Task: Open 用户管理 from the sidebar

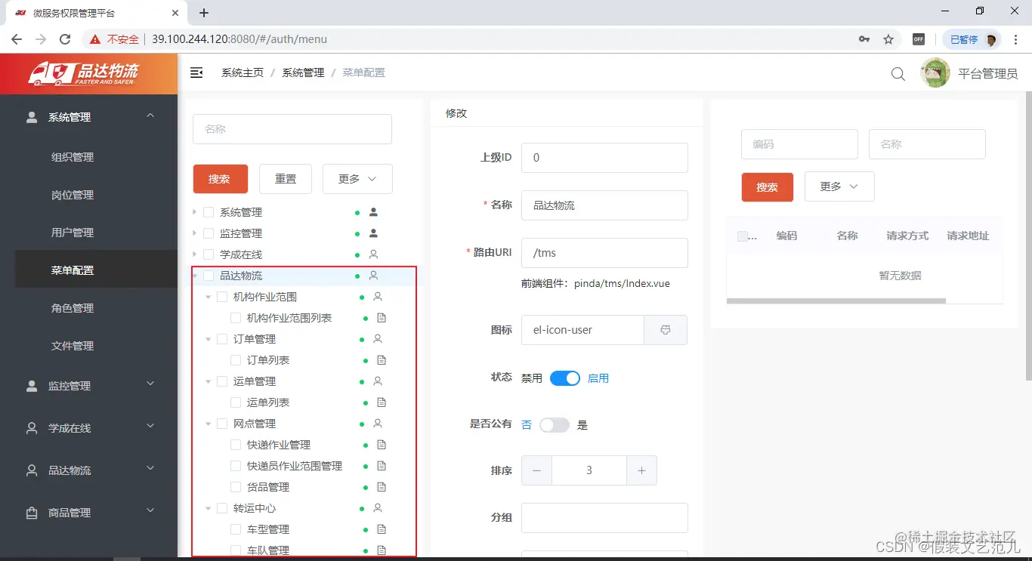Action: click(73, 232)
